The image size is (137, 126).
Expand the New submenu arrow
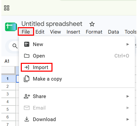(x=128, y=44)
